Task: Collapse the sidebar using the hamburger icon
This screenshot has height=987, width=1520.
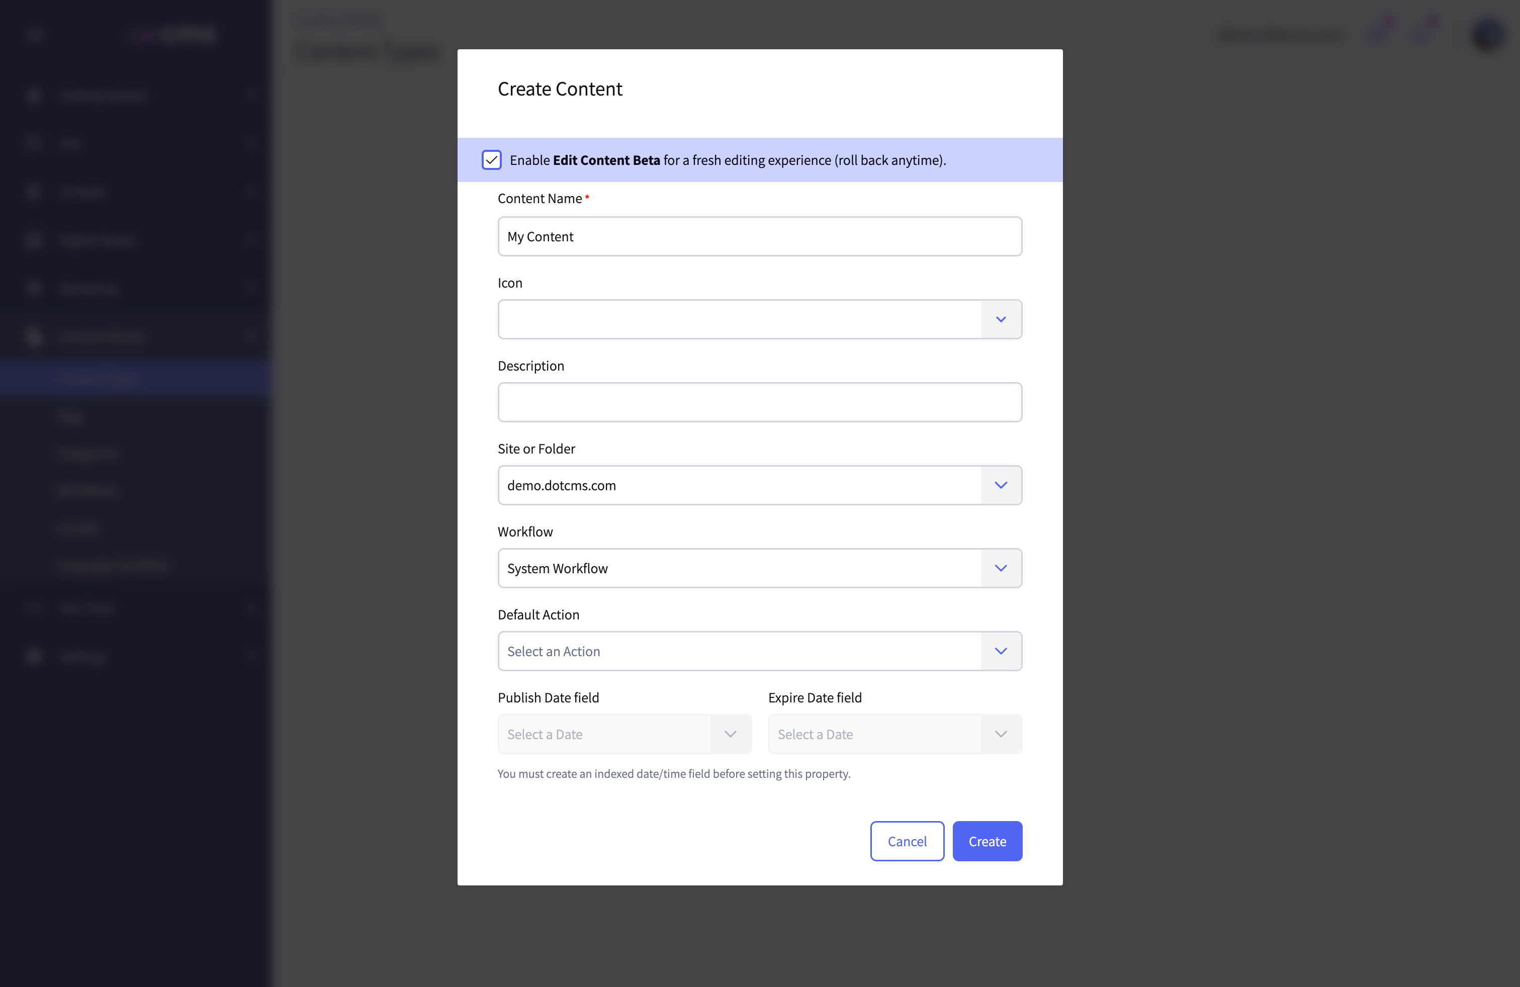Action: (35, 35)
